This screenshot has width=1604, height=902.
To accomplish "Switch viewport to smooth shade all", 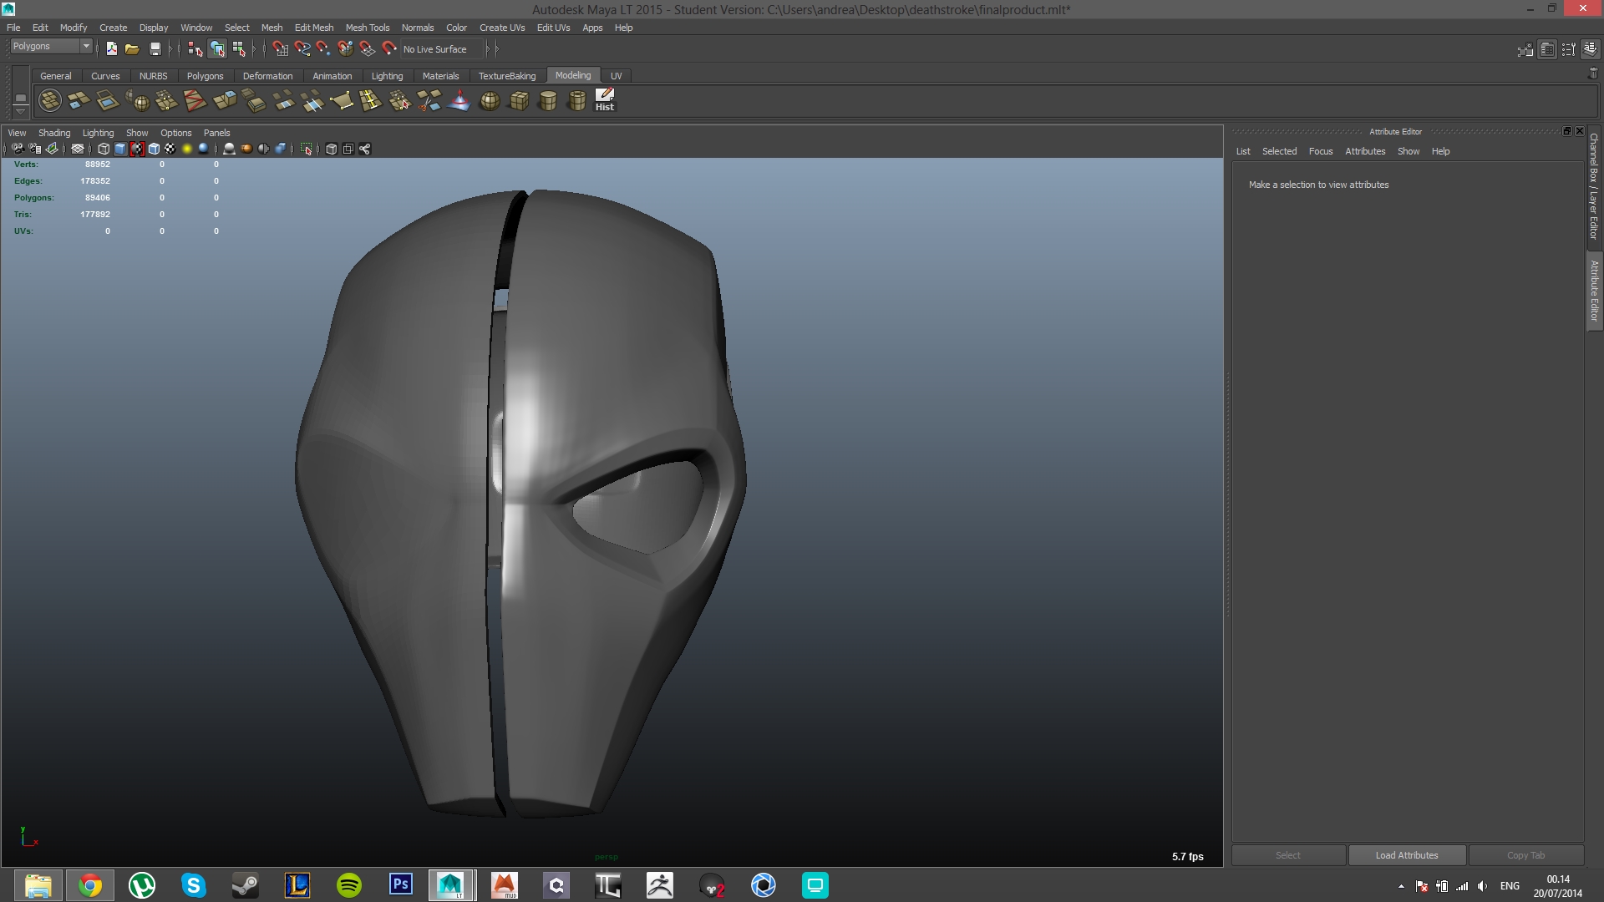I will 120,149.
